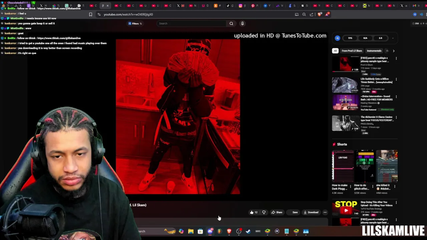The image size is (427, 240).
Task: Open the more actions ellipsis under video
Action: [x=325, y=212]
